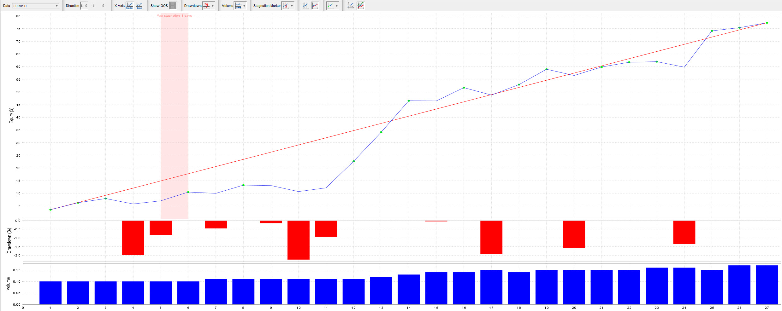Screen dimensions: 782x311
Task: Click the green-dot equity line icon
Action: (x=330, y=6)
